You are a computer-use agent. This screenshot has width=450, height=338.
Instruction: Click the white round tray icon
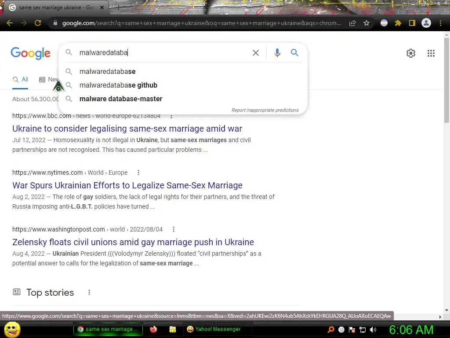pyautogui.click(x=341, y=330)
